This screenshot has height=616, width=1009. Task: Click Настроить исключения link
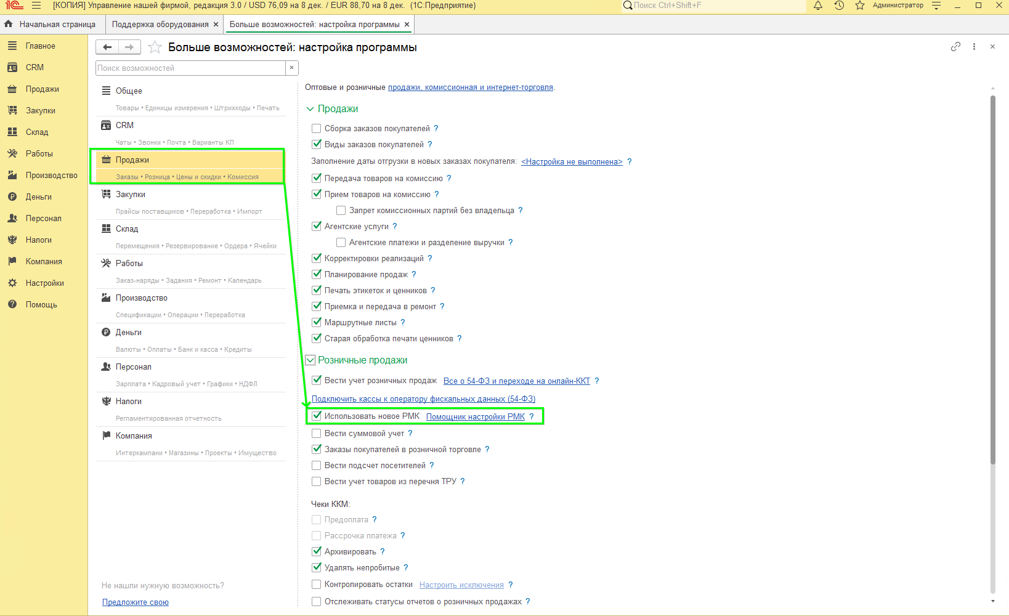click(461, 585)
